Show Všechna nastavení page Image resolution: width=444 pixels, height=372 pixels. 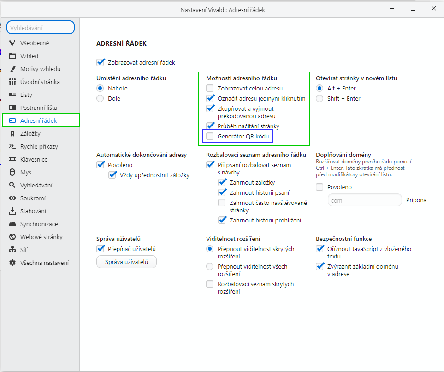tap(44, 263)
